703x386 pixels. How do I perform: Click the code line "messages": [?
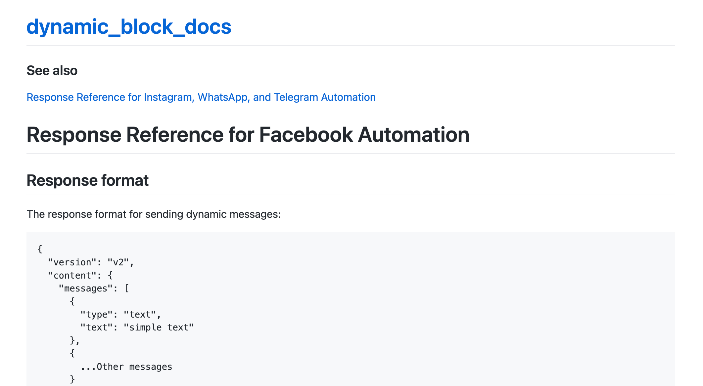click(94, 289)
